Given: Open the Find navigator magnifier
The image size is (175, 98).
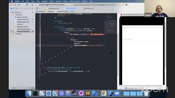Looking at the screenshot, I should point(19,8).
